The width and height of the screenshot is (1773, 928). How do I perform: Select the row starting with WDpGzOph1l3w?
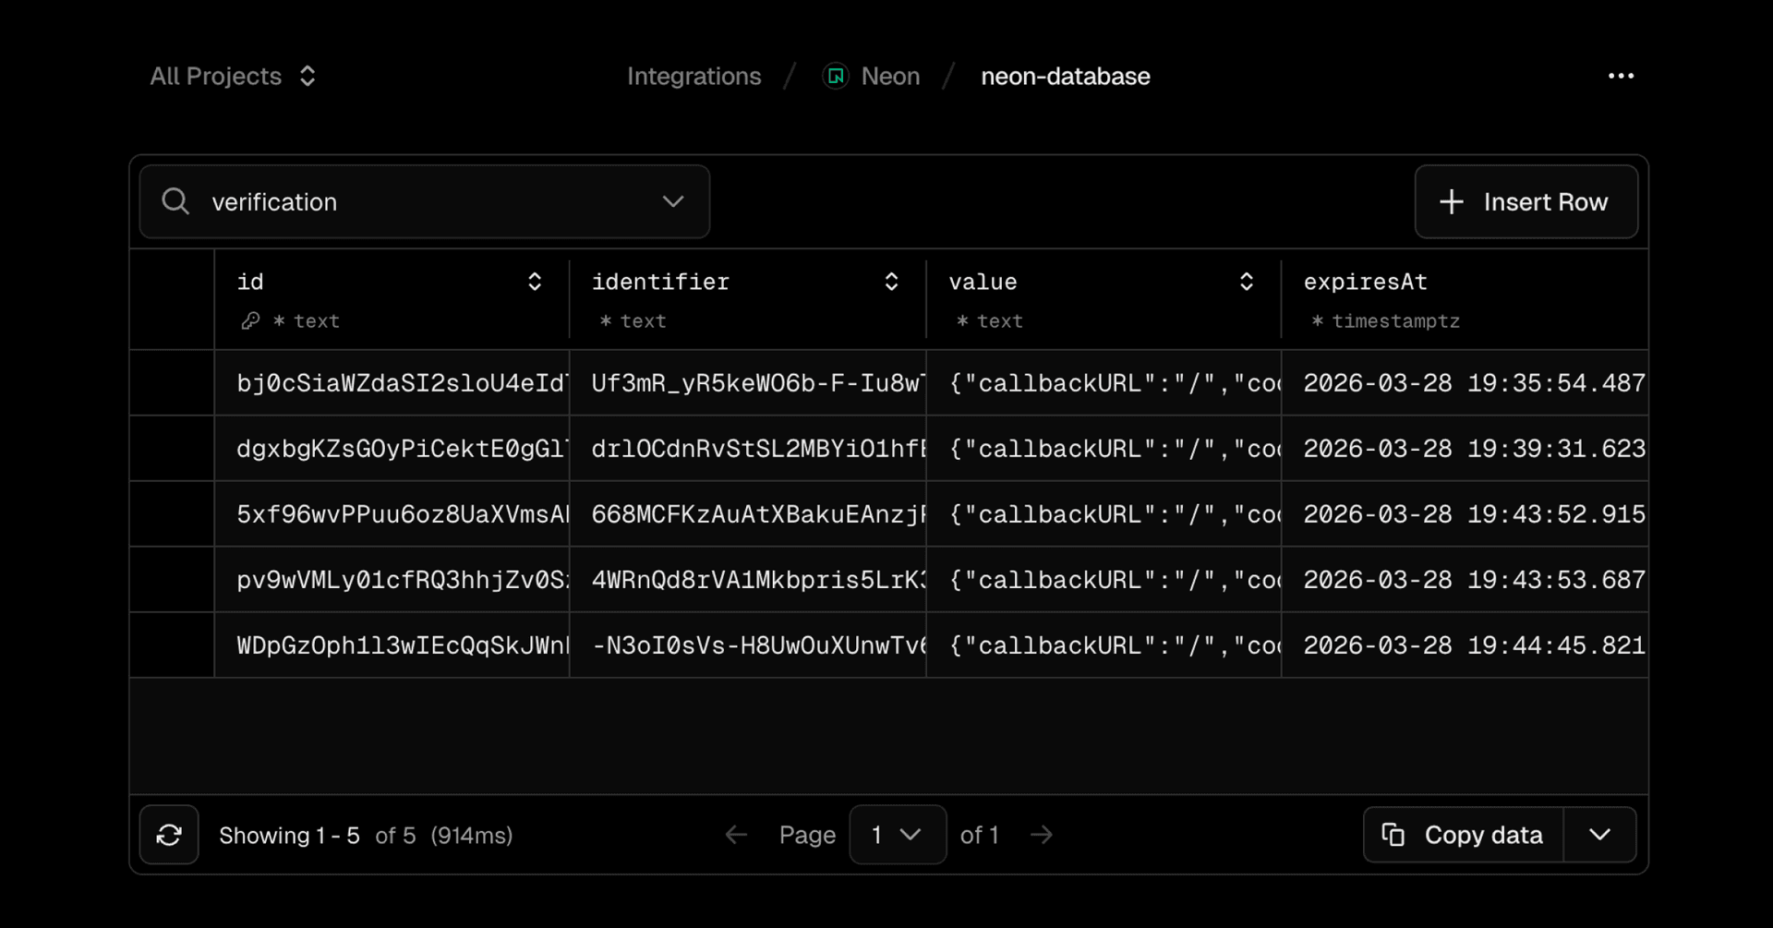tap(173, 645)
